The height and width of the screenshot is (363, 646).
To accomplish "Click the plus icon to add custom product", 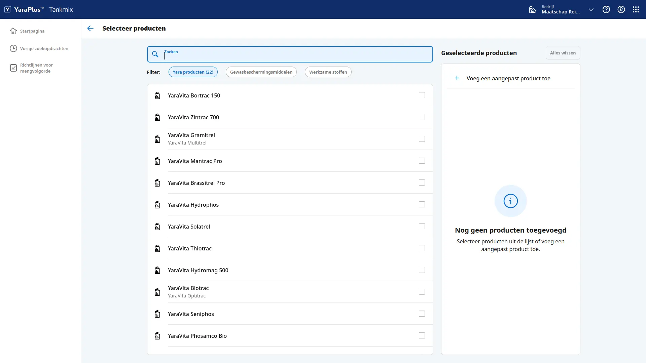I will pos(457,78).
